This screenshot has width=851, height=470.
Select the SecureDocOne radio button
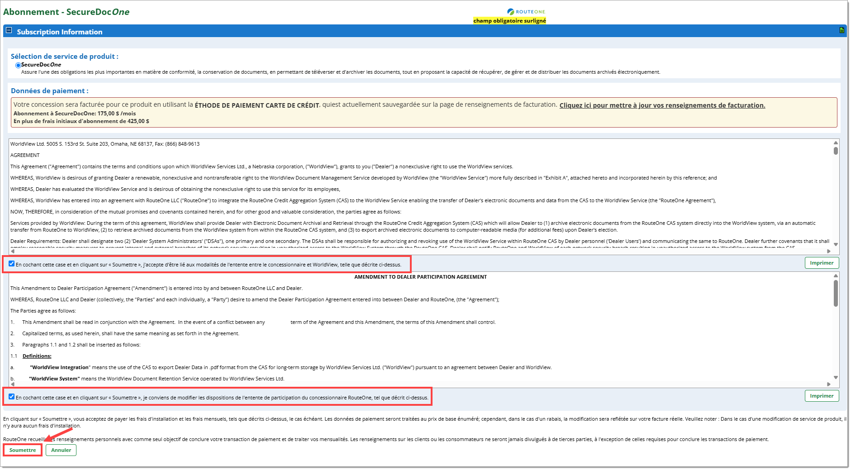tap(18, 65)
